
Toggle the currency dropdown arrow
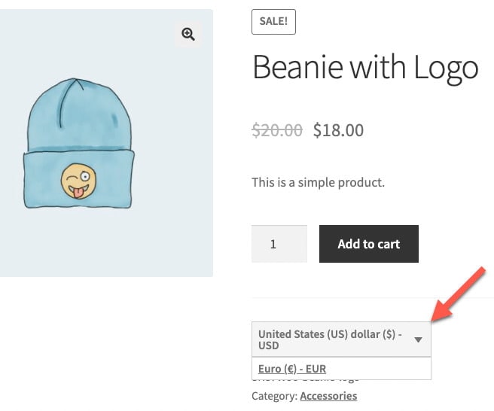coord(418,339)
